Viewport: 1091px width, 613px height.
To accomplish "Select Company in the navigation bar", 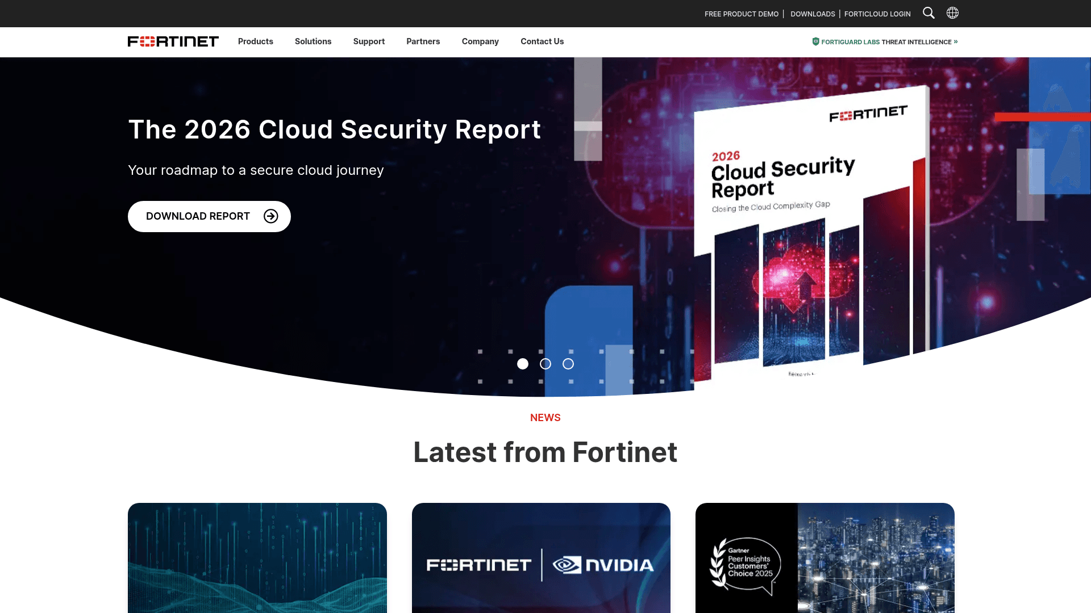I will (480, 41).
